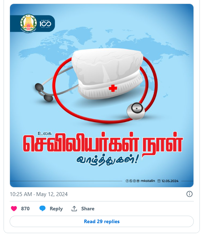Click the Share text label
This screenshot has height=236, width=202.
coord(88,209)
